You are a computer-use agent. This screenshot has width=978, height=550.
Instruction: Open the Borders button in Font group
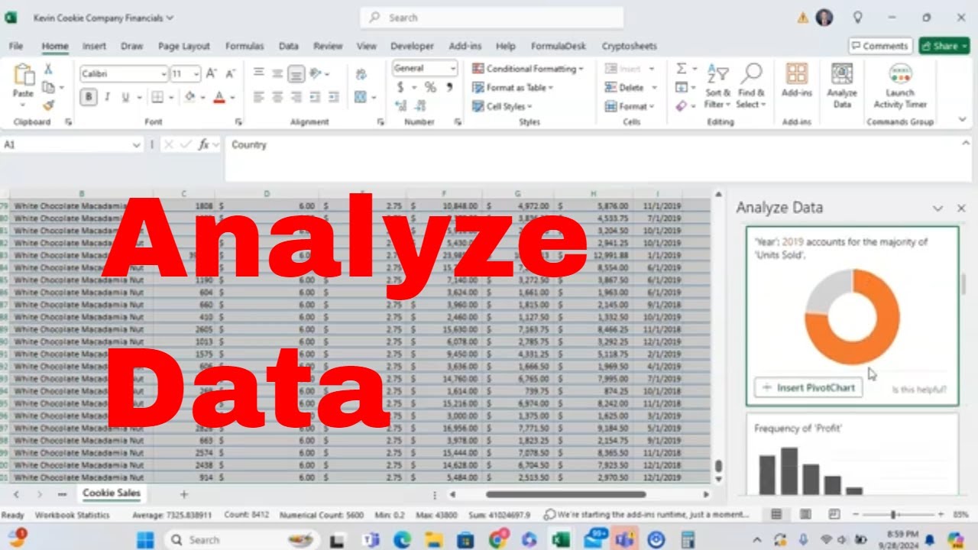click(157, 97)
